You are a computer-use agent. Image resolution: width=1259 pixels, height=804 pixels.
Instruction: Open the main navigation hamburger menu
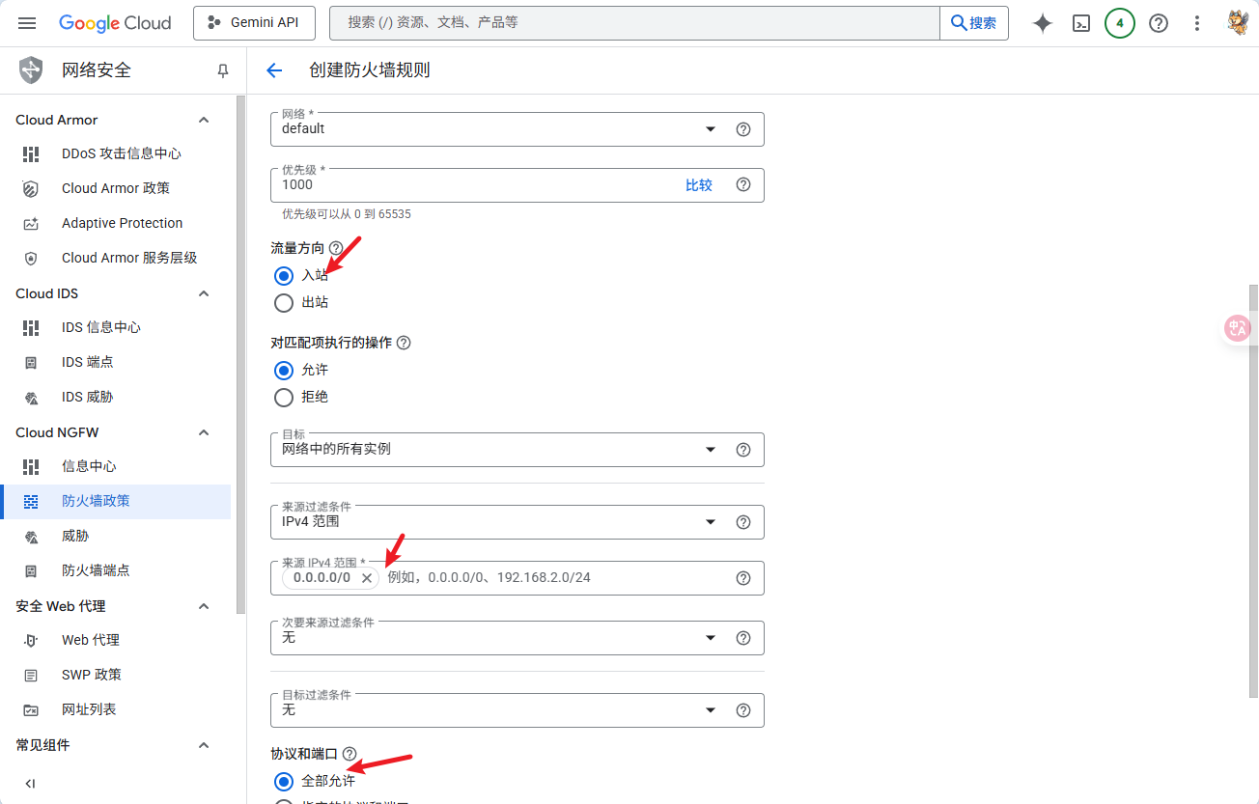27,23
